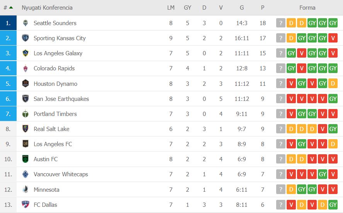Screen dimensions: 343x213
Task: Click the dark blue 1. rank position cell
Action: coord(8,23)
